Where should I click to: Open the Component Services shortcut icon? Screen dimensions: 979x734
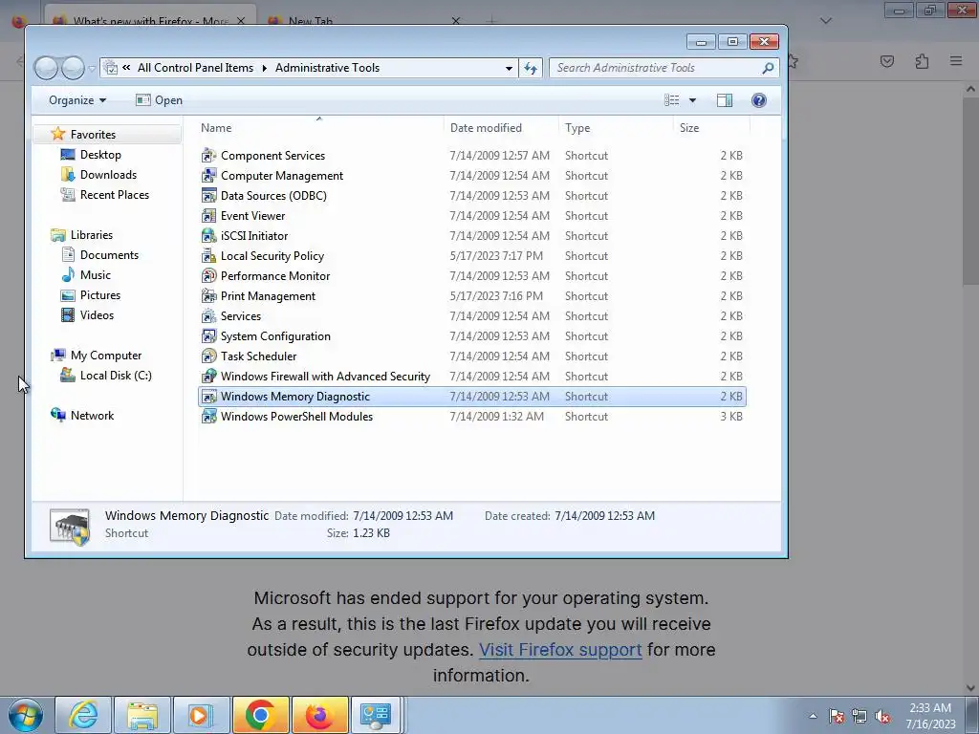[209, 156]
